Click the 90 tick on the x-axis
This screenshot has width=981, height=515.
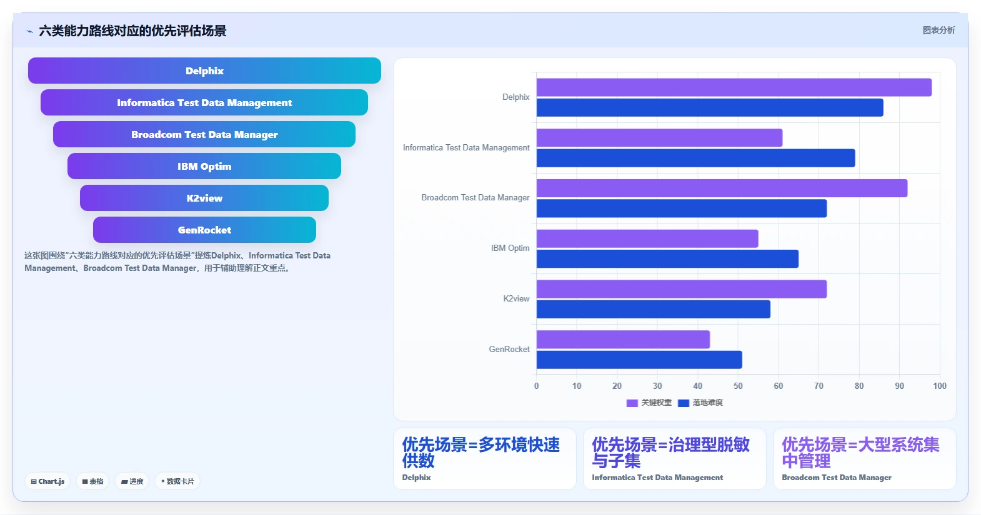[899, 386]
